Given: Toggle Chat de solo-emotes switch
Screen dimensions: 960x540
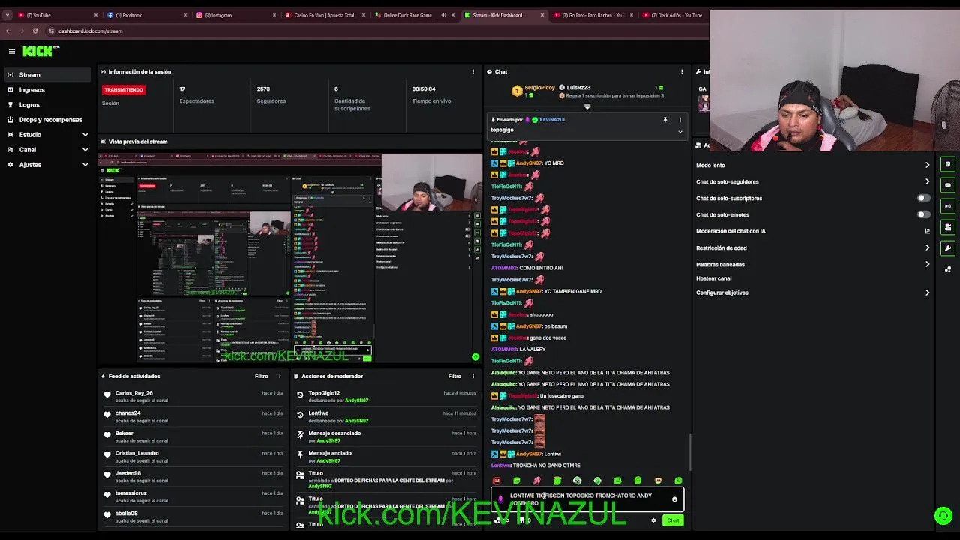Looking at the screenshot, I should tap(924, 215).
